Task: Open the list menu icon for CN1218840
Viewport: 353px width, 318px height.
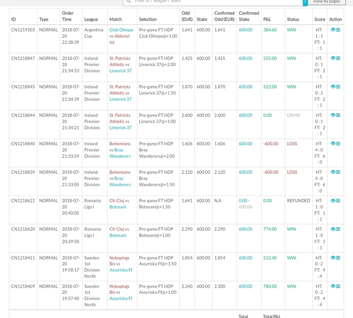Action: tap(338, 143)
